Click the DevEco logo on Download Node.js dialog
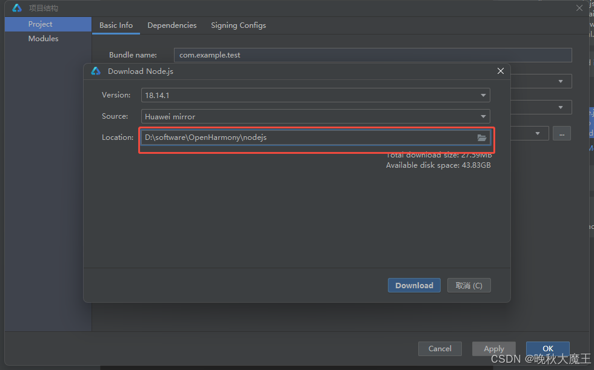Viewport: 594px width, 370px height. (x=96, y=71)
